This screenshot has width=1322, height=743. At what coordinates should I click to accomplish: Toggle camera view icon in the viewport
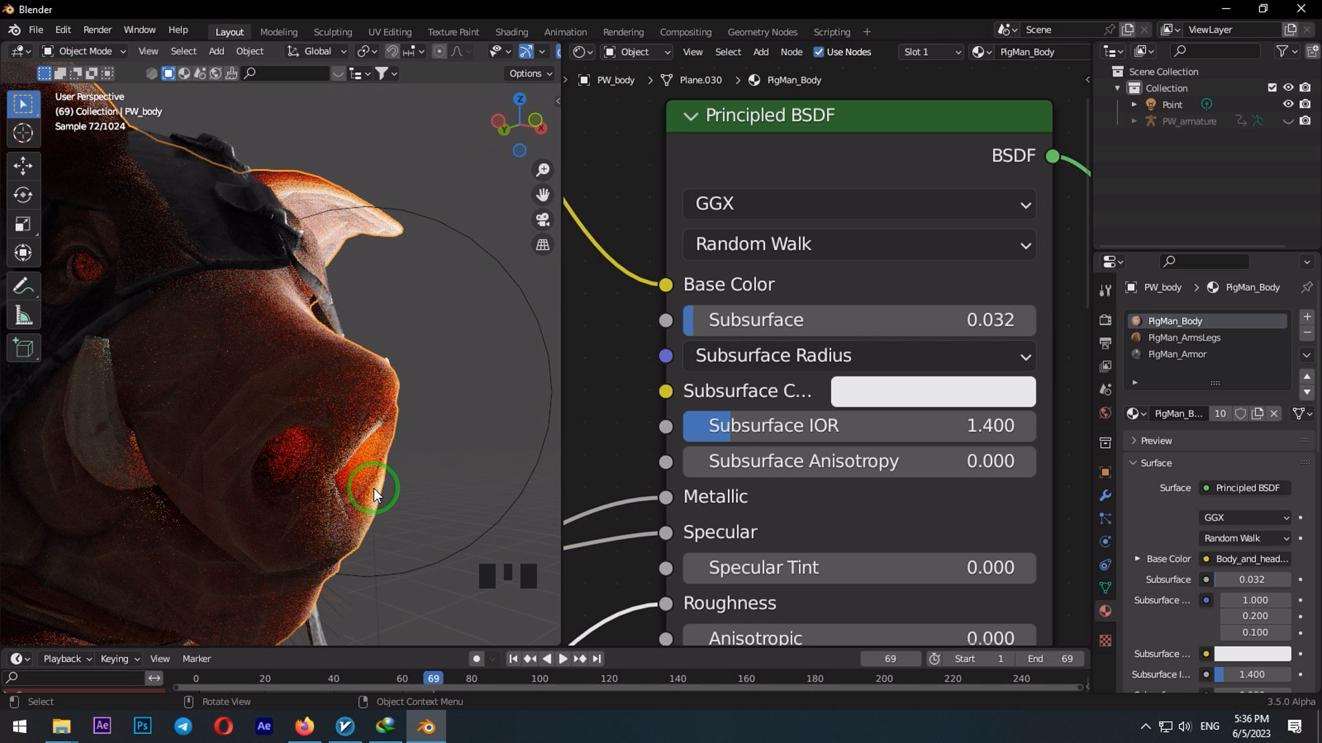pos(543,219)
